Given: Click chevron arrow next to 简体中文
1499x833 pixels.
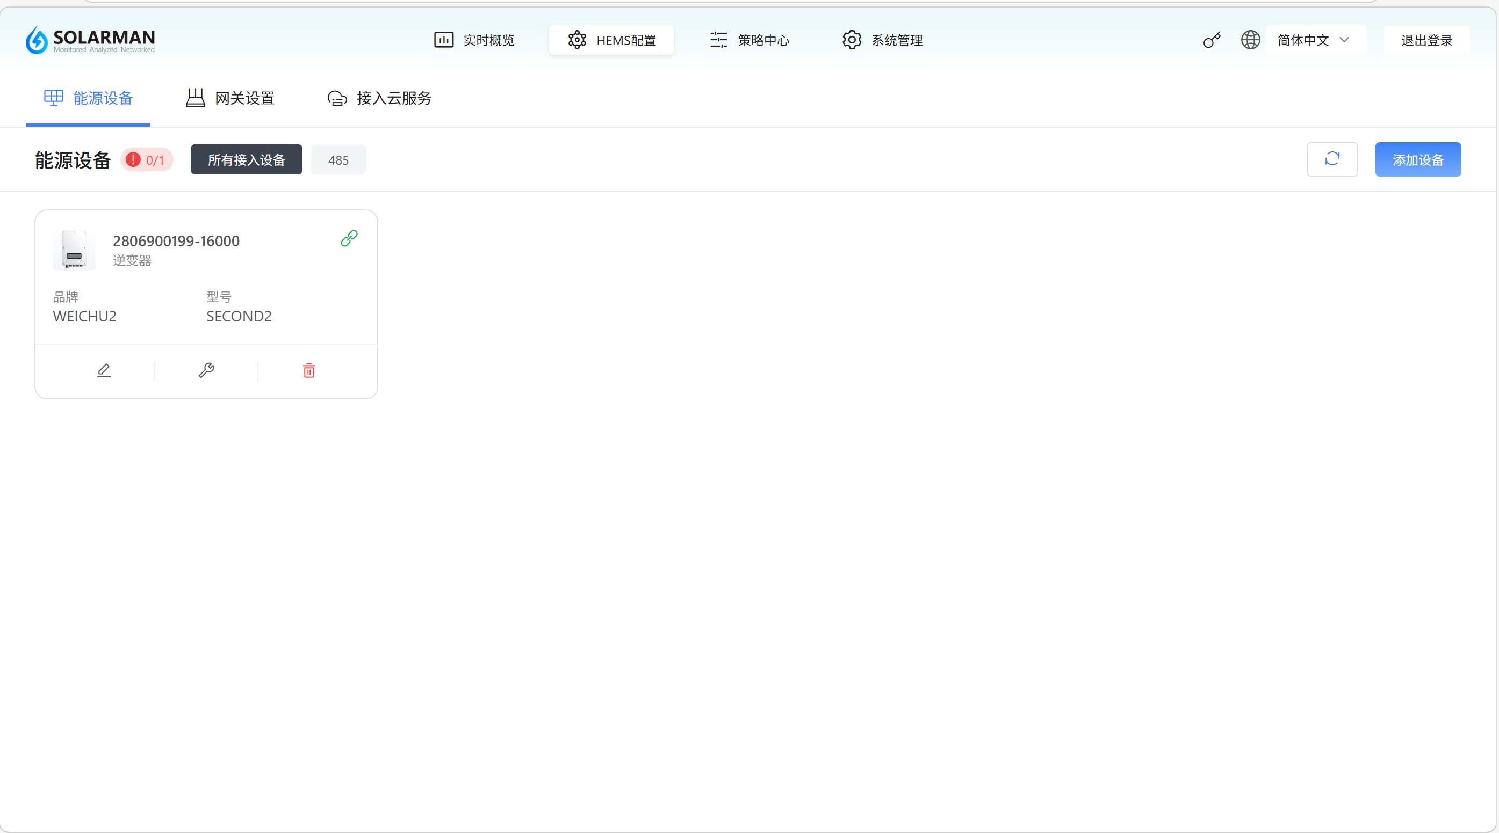Looking at the screenshot, I should click(1344, 40).
